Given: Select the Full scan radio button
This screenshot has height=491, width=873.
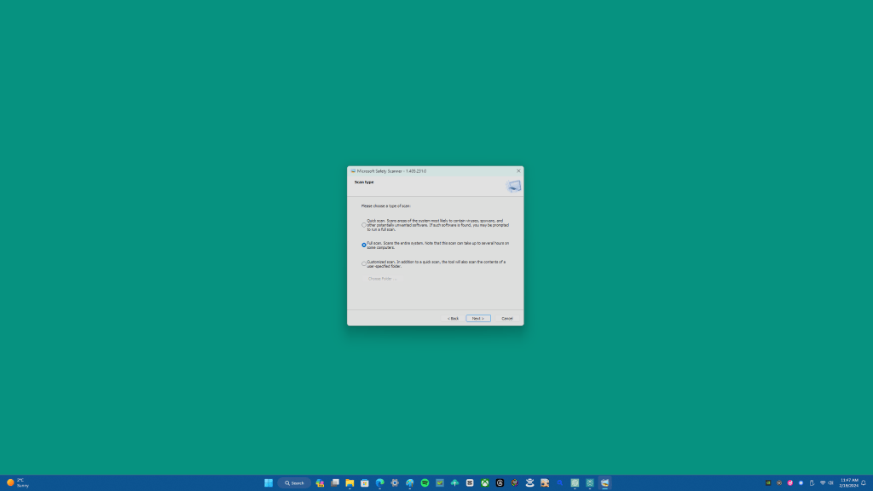Looking at the screenshot, I should [x=363, y=245].
